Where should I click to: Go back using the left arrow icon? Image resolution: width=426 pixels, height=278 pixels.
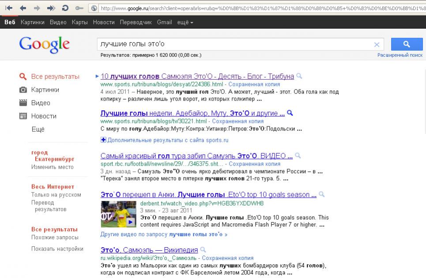pyautogui.click(x=23, y=8)
